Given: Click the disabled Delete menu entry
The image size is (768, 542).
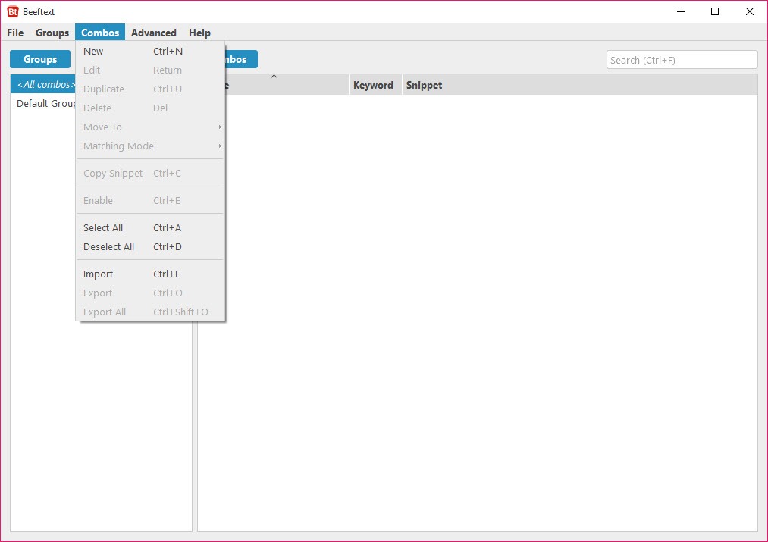Looking at the screenshot, I should 150,108.
